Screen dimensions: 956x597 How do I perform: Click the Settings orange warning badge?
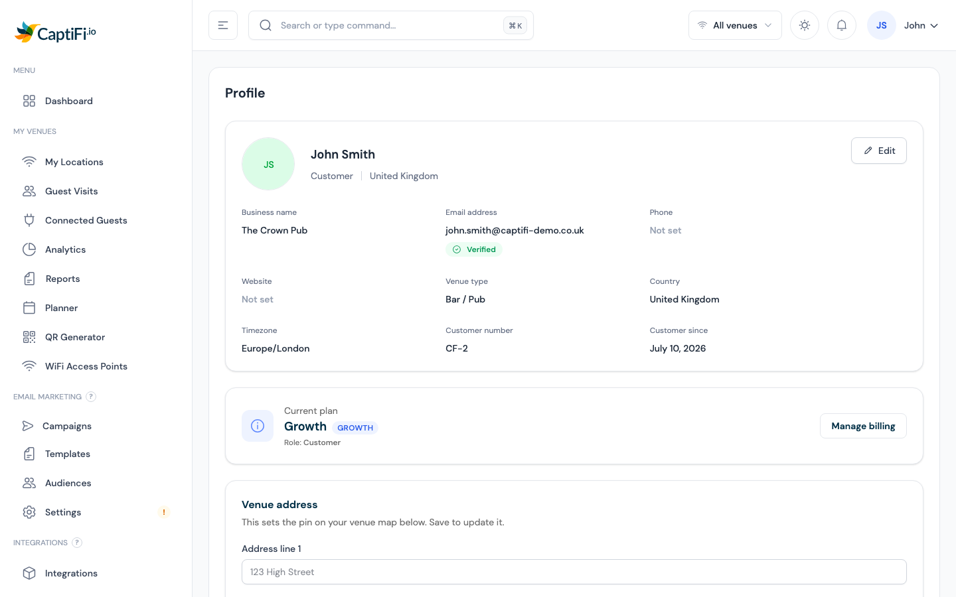(x=164, y=512)
